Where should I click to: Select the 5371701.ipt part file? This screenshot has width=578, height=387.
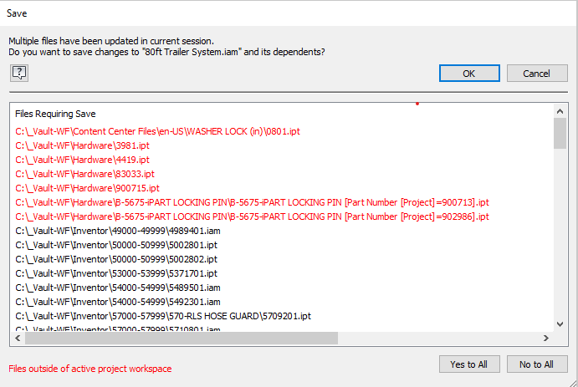coord(116,272)
